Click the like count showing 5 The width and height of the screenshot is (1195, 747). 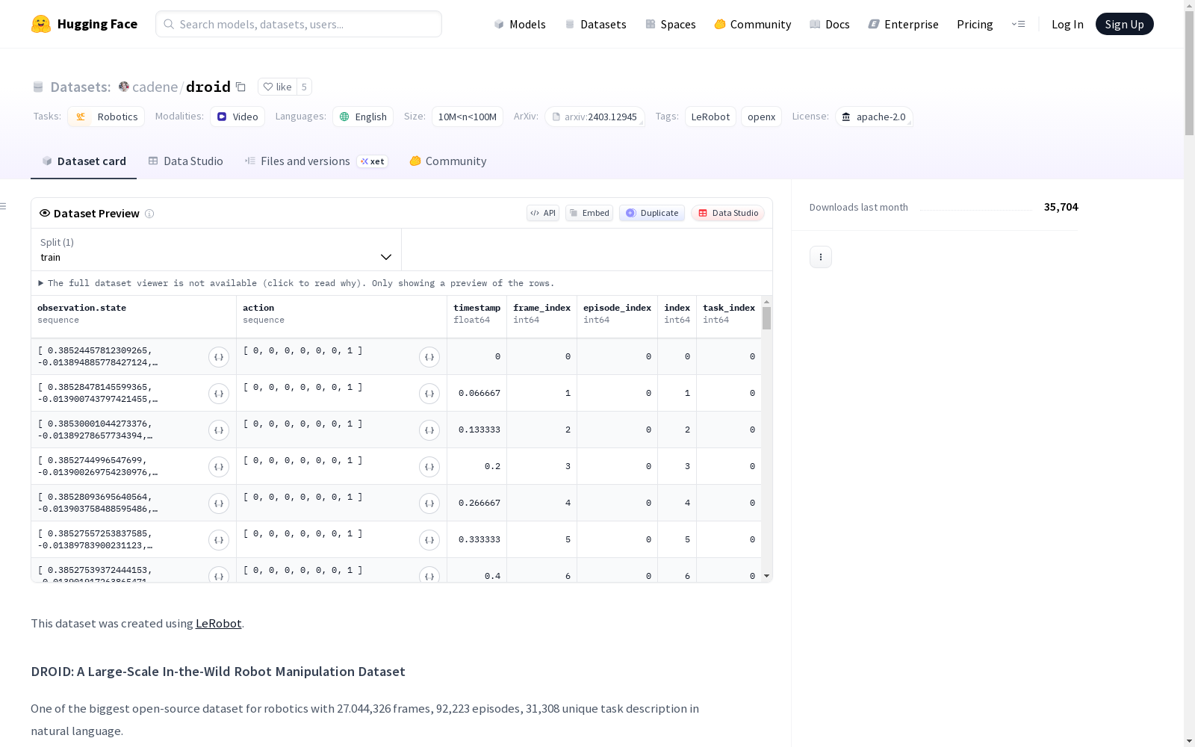304,87
